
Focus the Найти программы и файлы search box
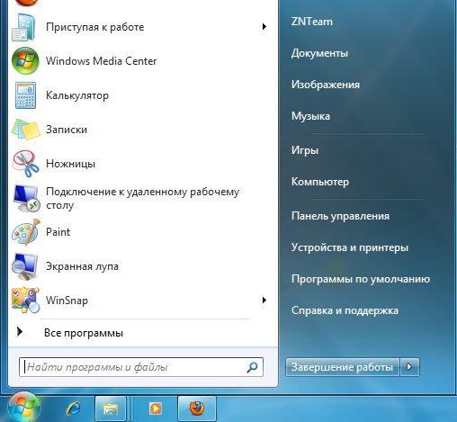(141, 367)
